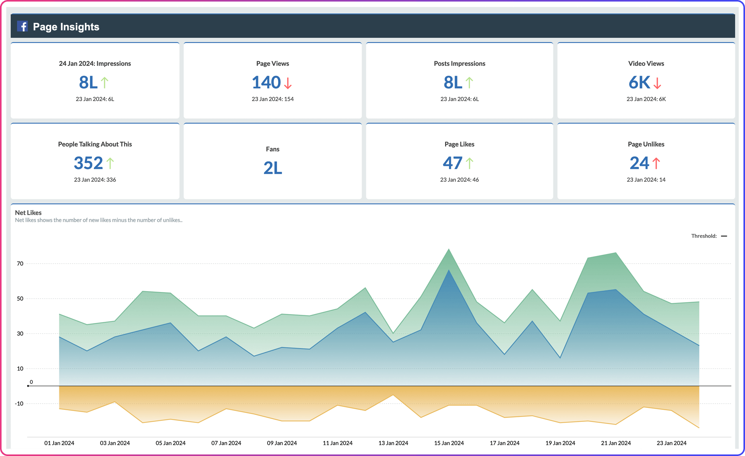Select the People Talking About This card
Screen dimensions: 745x456
95,161
